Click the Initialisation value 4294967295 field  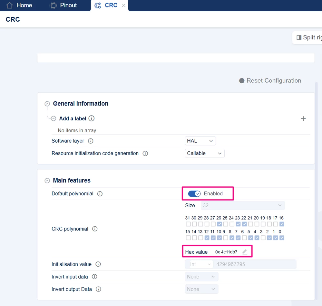click(x=255, y=264)
